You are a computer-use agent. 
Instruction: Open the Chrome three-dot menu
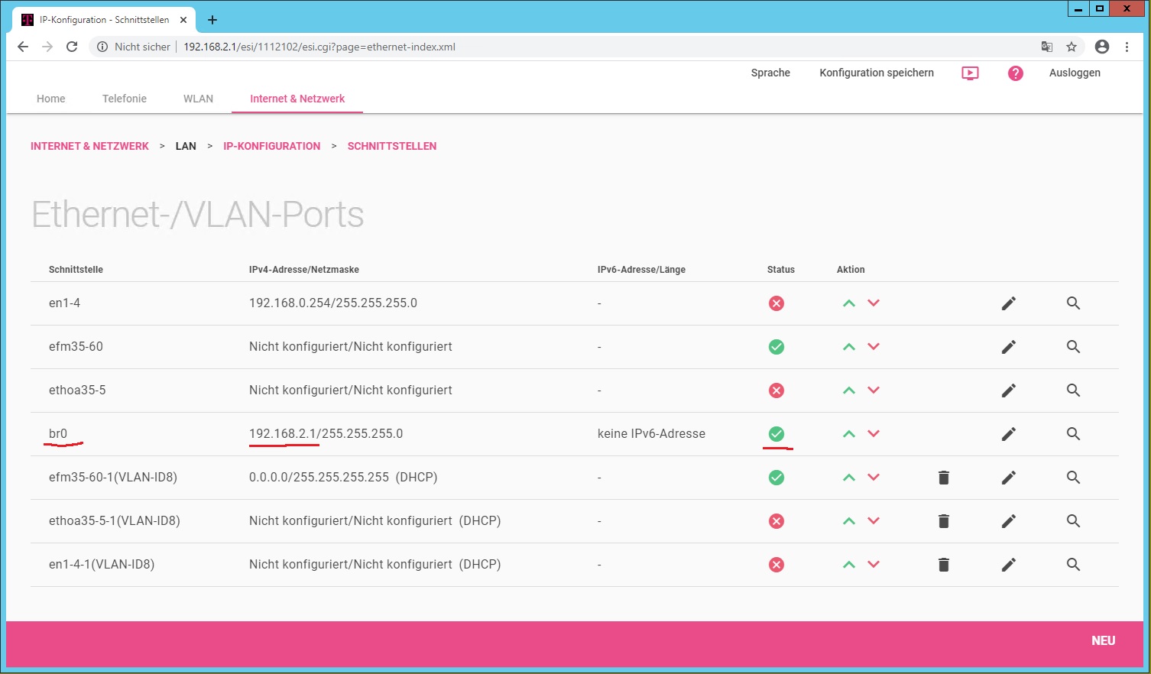(1127, 47)
